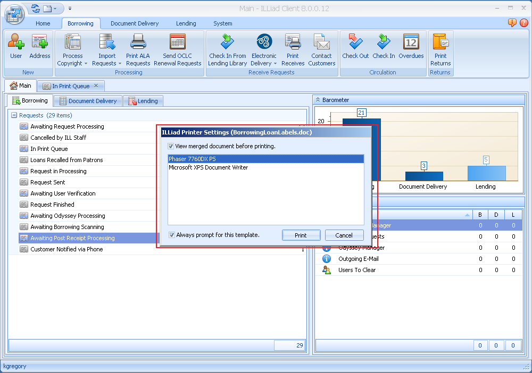Collapse the Barometer panel
This screenshot has width=532, height=373.
tap(318, 99)
